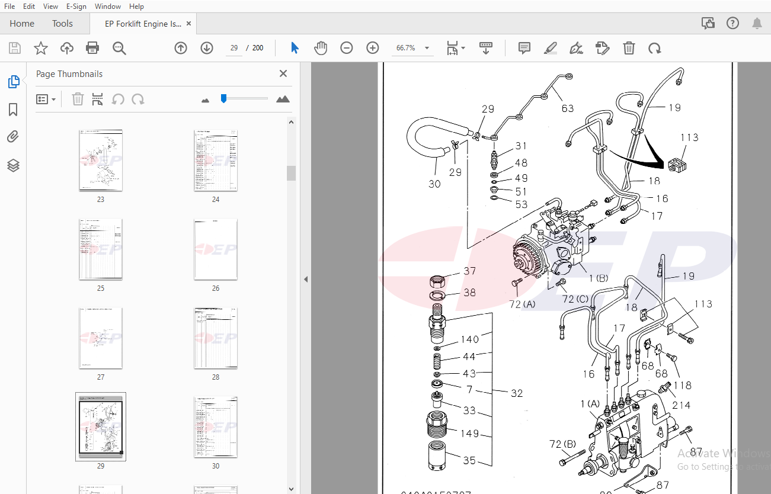This screenshot has height=494, width=771.
Task: Add a comment with speech bubble
Action: point(524,48)
